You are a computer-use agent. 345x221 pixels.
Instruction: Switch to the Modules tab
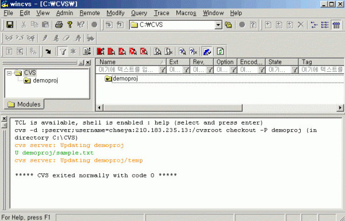[24, 104]
